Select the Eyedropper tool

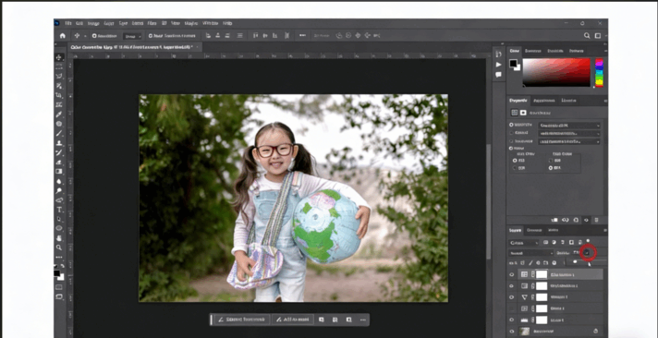tap(59, 115)
